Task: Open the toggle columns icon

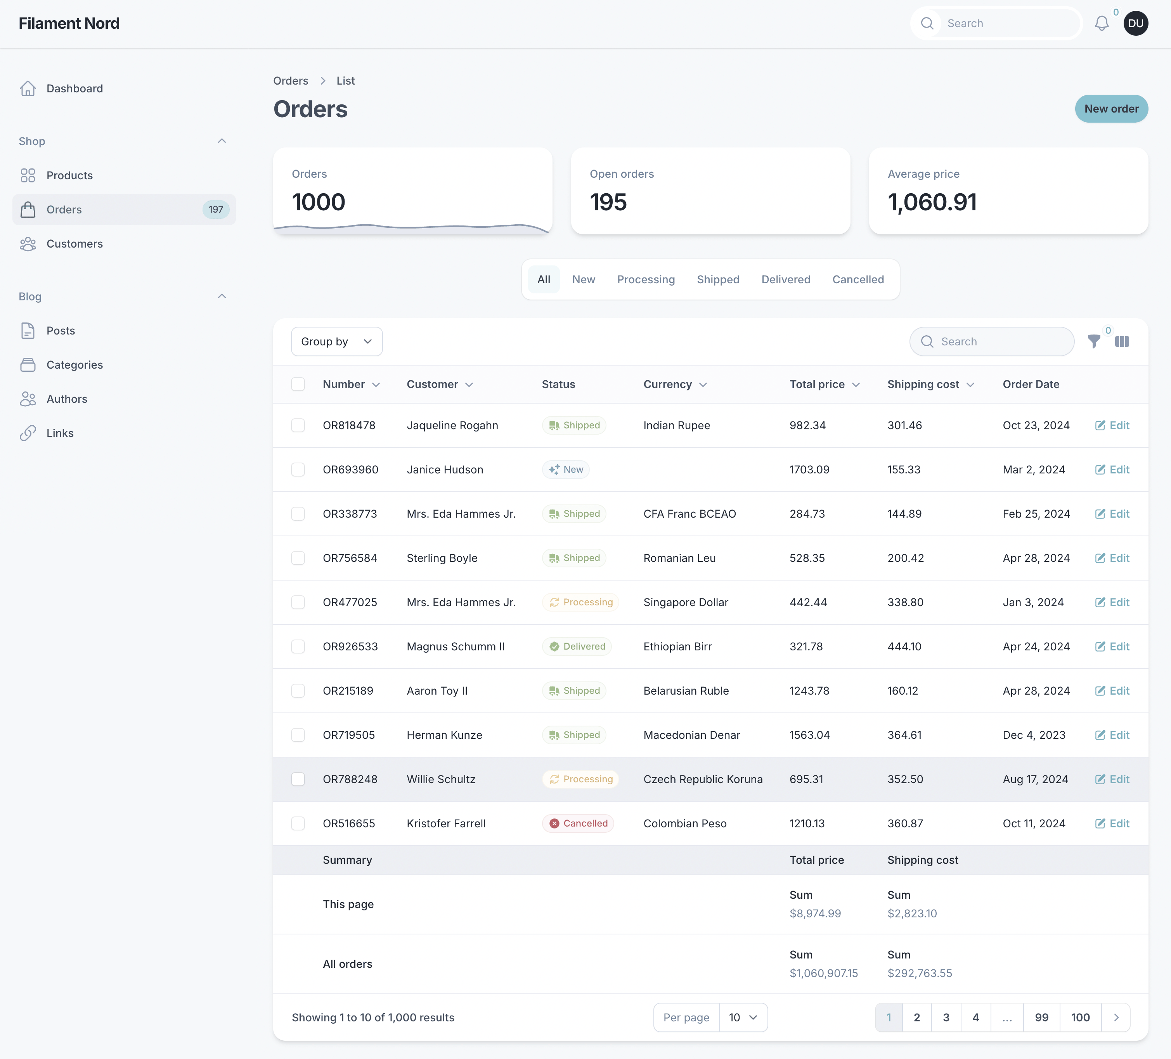Action: 1122,341
